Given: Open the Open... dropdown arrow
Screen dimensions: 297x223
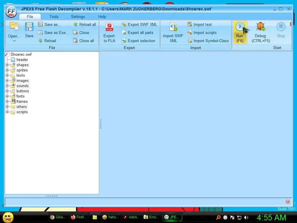Looking at the screenshot, I should point(14,41).
